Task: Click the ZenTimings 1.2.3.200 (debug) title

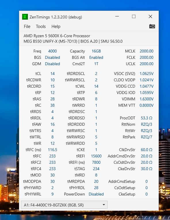Action: tap(56, 17)
